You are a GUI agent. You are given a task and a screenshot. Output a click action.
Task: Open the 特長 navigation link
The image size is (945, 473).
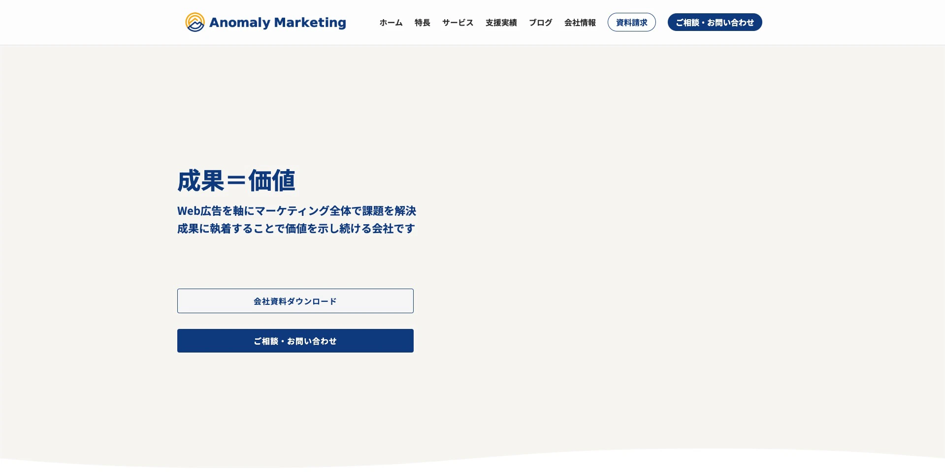pos(423,23)
